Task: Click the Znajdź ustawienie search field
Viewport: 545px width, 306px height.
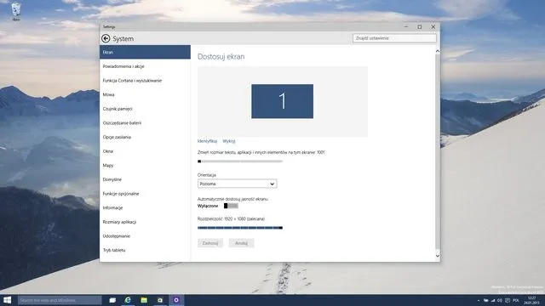Action: [x=394, y=38]
